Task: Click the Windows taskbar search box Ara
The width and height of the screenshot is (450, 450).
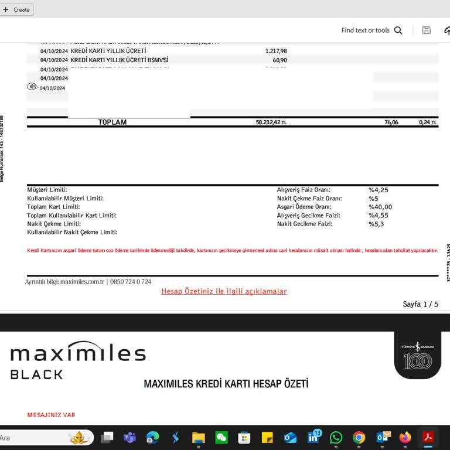Action: pos(47,438)
